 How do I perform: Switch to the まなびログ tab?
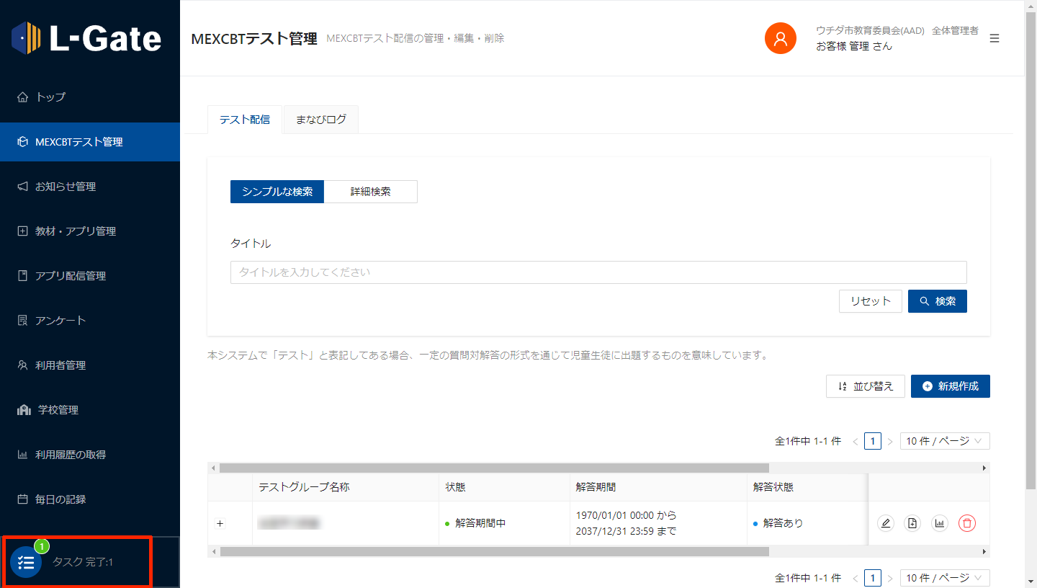coord(321,120)
